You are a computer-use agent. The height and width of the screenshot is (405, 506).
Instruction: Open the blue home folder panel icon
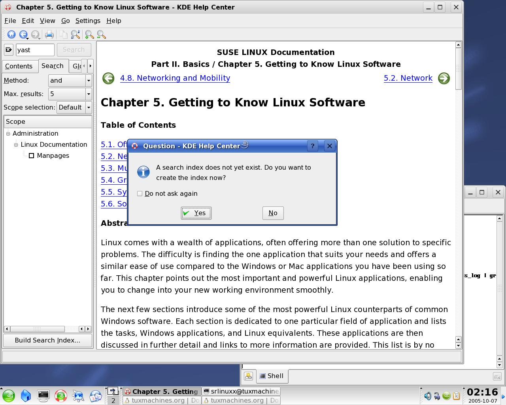click(x=26, y=396)
